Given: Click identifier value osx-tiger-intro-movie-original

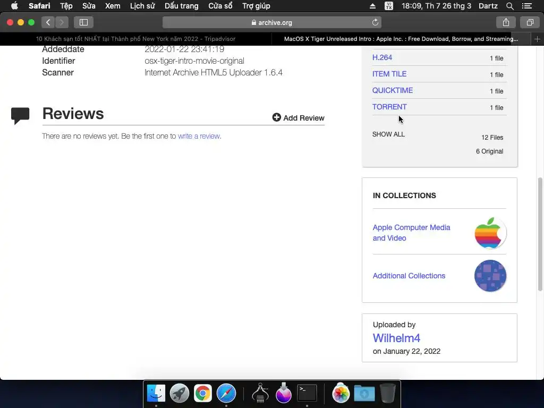Looking at the screenshot, I should click(x=194, y=61).
